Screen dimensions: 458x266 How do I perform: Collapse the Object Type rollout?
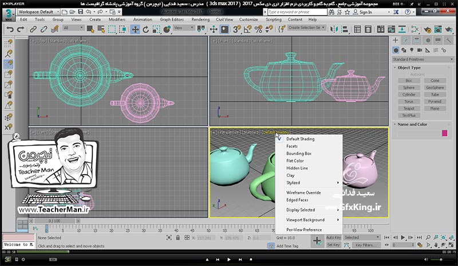pos(409,67)
